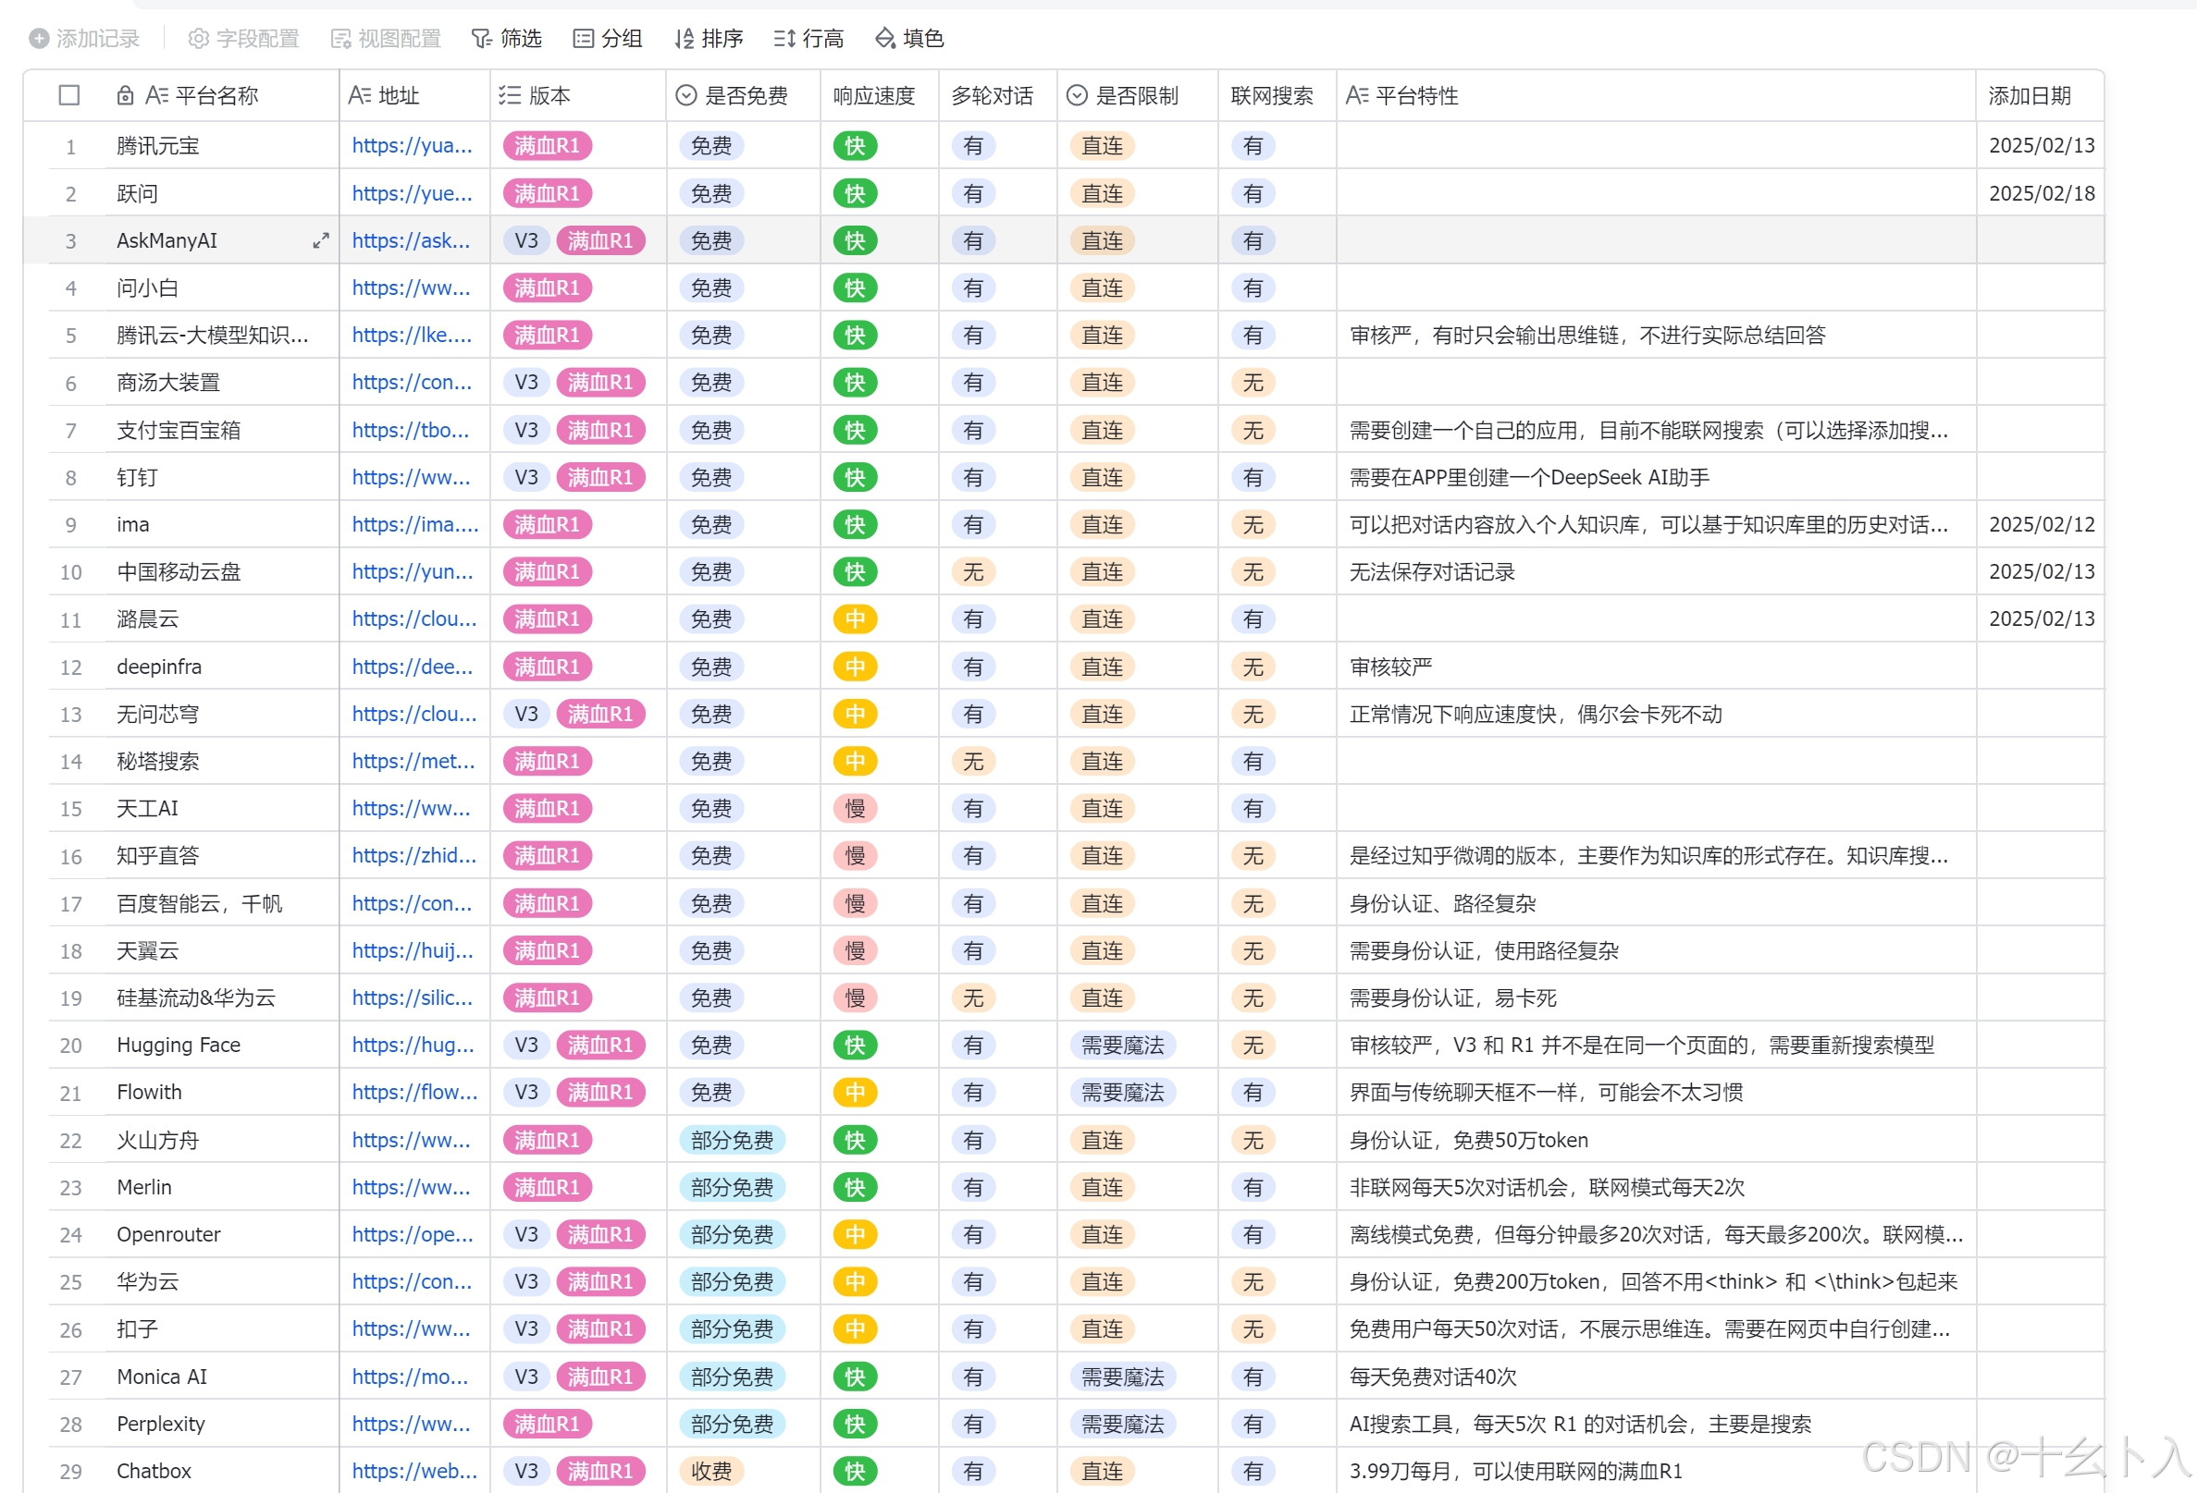
Task: Click the select icon in 是否限制 header
Action: pos(1077,95)
